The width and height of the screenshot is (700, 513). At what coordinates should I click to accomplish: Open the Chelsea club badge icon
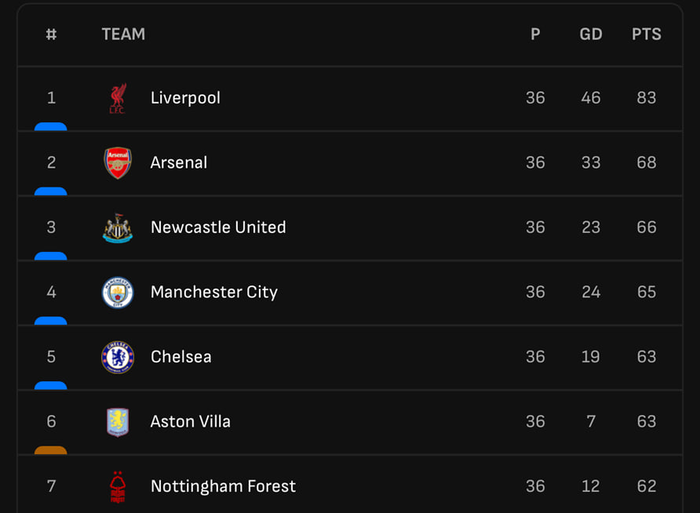pyautogui.click(x=118, y=357)
